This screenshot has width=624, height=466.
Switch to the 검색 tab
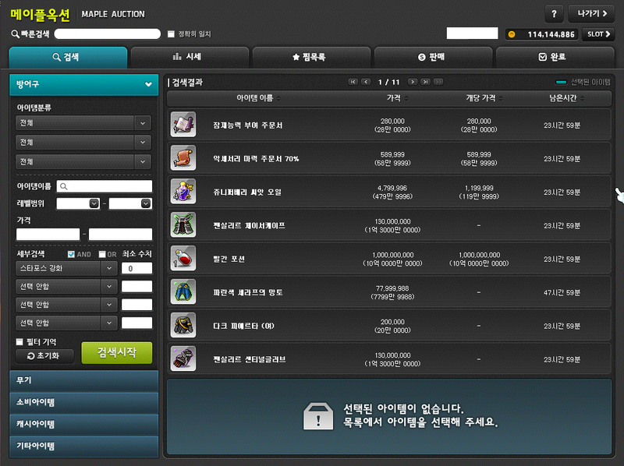tap(68, 57)
